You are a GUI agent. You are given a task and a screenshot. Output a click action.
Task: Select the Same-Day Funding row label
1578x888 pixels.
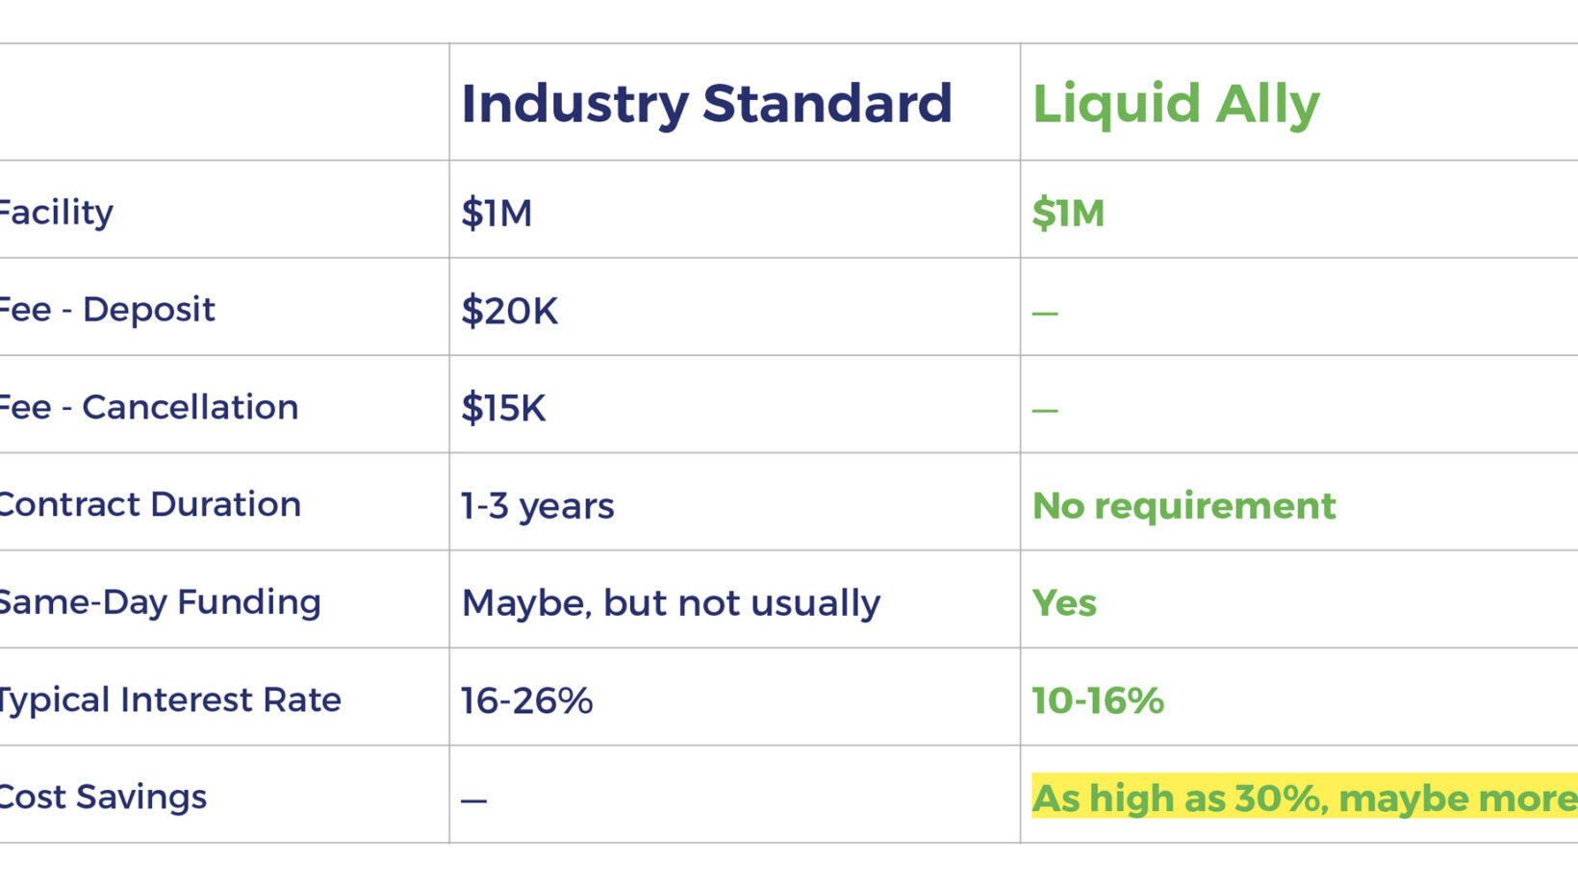160,602
